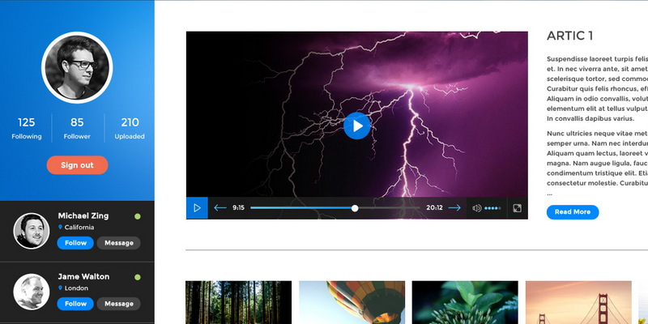Click the 20:12 total duration label

pos(434,208)
